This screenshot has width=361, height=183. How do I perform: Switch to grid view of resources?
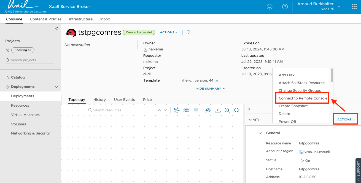[186, 110]
